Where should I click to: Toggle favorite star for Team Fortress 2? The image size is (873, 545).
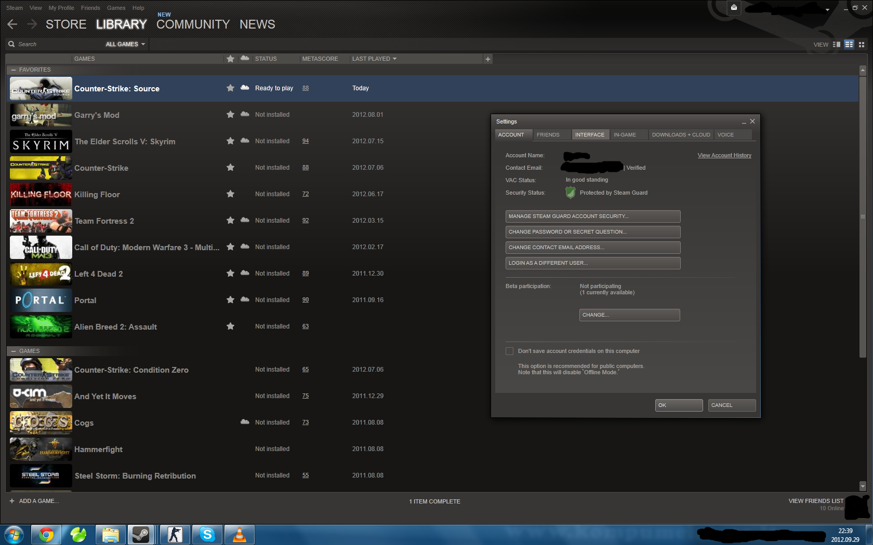231,221
